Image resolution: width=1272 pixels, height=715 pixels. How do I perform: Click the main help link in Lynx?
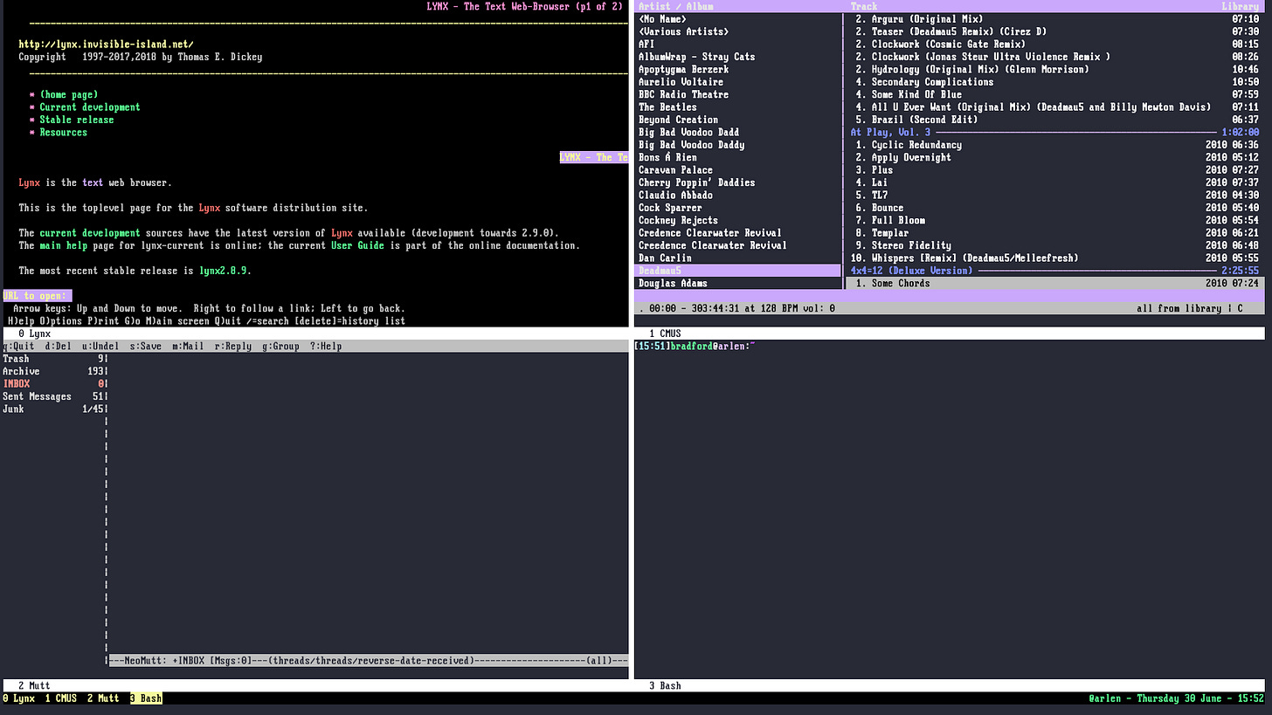pyautogui.click(x=64, y=245)
